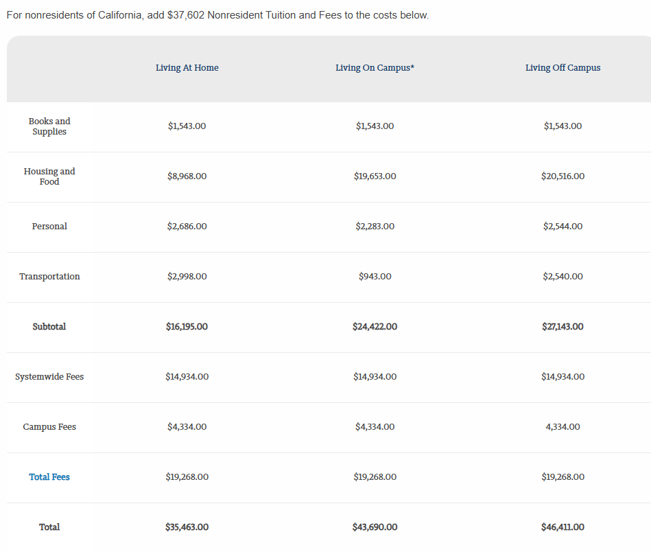Select the $943.00 transportation value

375,277
